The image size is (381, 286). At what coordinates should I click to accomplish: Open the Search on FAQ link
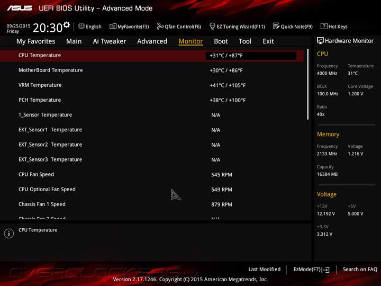click(x=360, y=269)
